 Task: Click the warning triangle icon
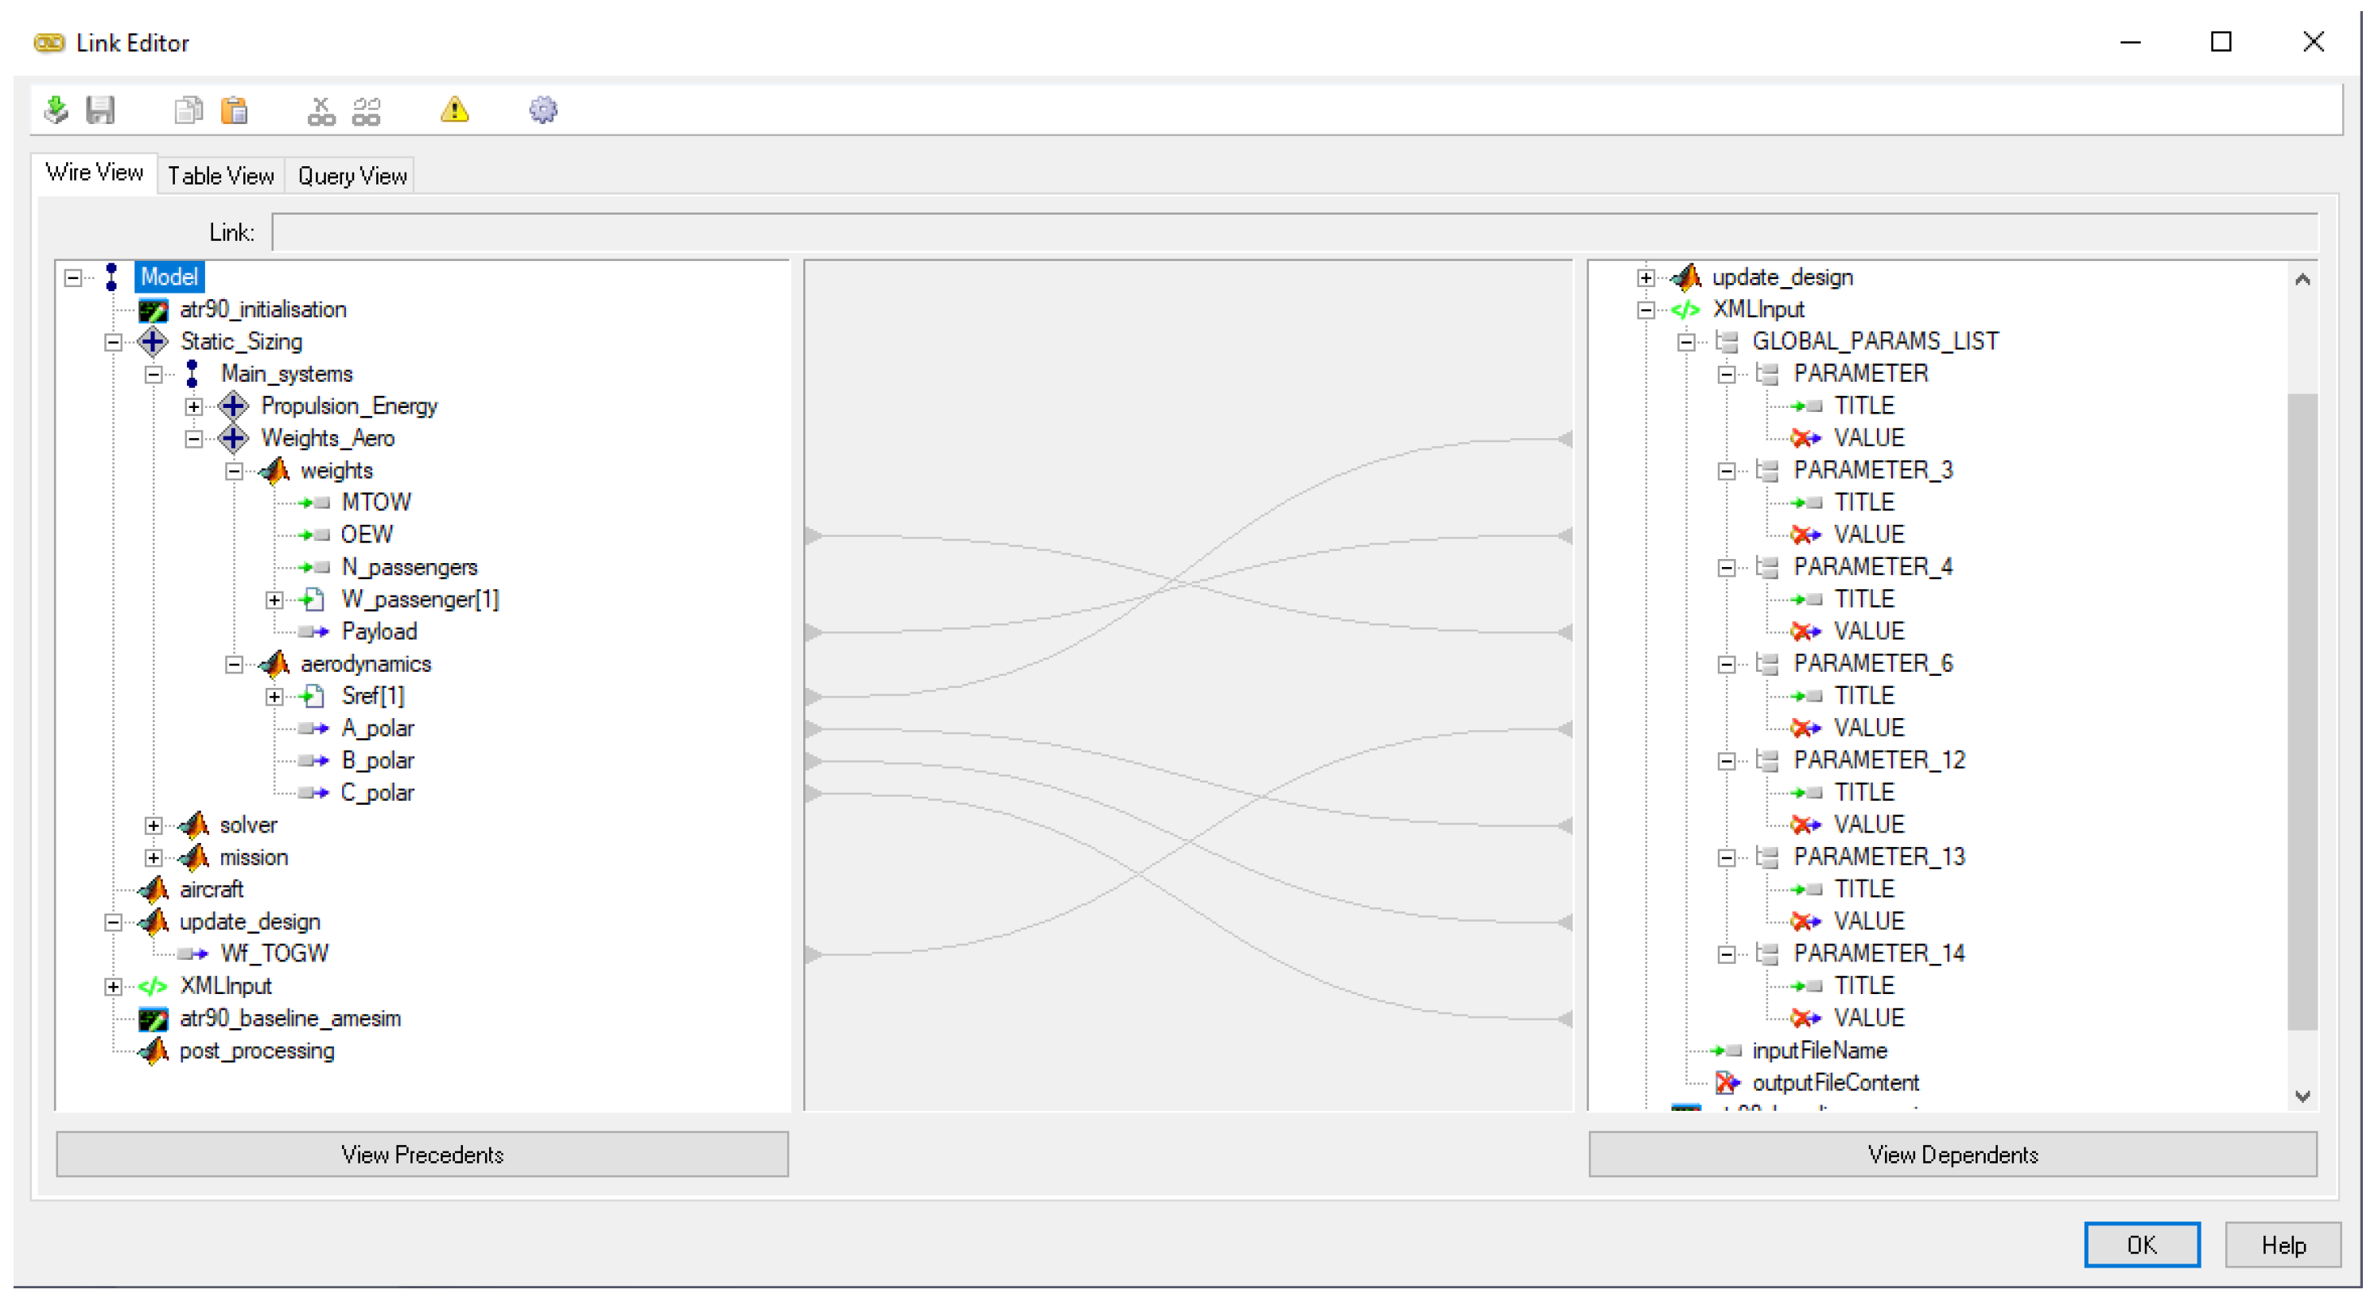pos(454,110)
